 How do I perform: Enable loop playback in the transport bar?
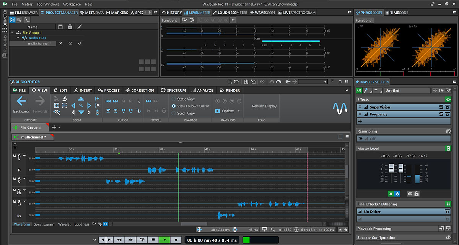pos(142,240)
